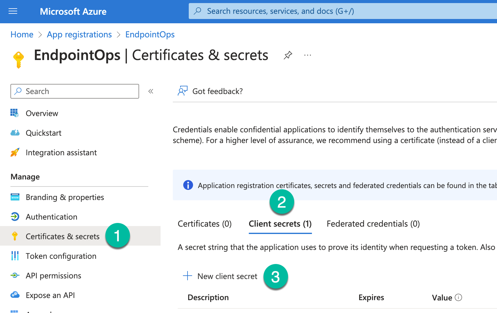Select Token configuration menu item

tap(61, 256)
